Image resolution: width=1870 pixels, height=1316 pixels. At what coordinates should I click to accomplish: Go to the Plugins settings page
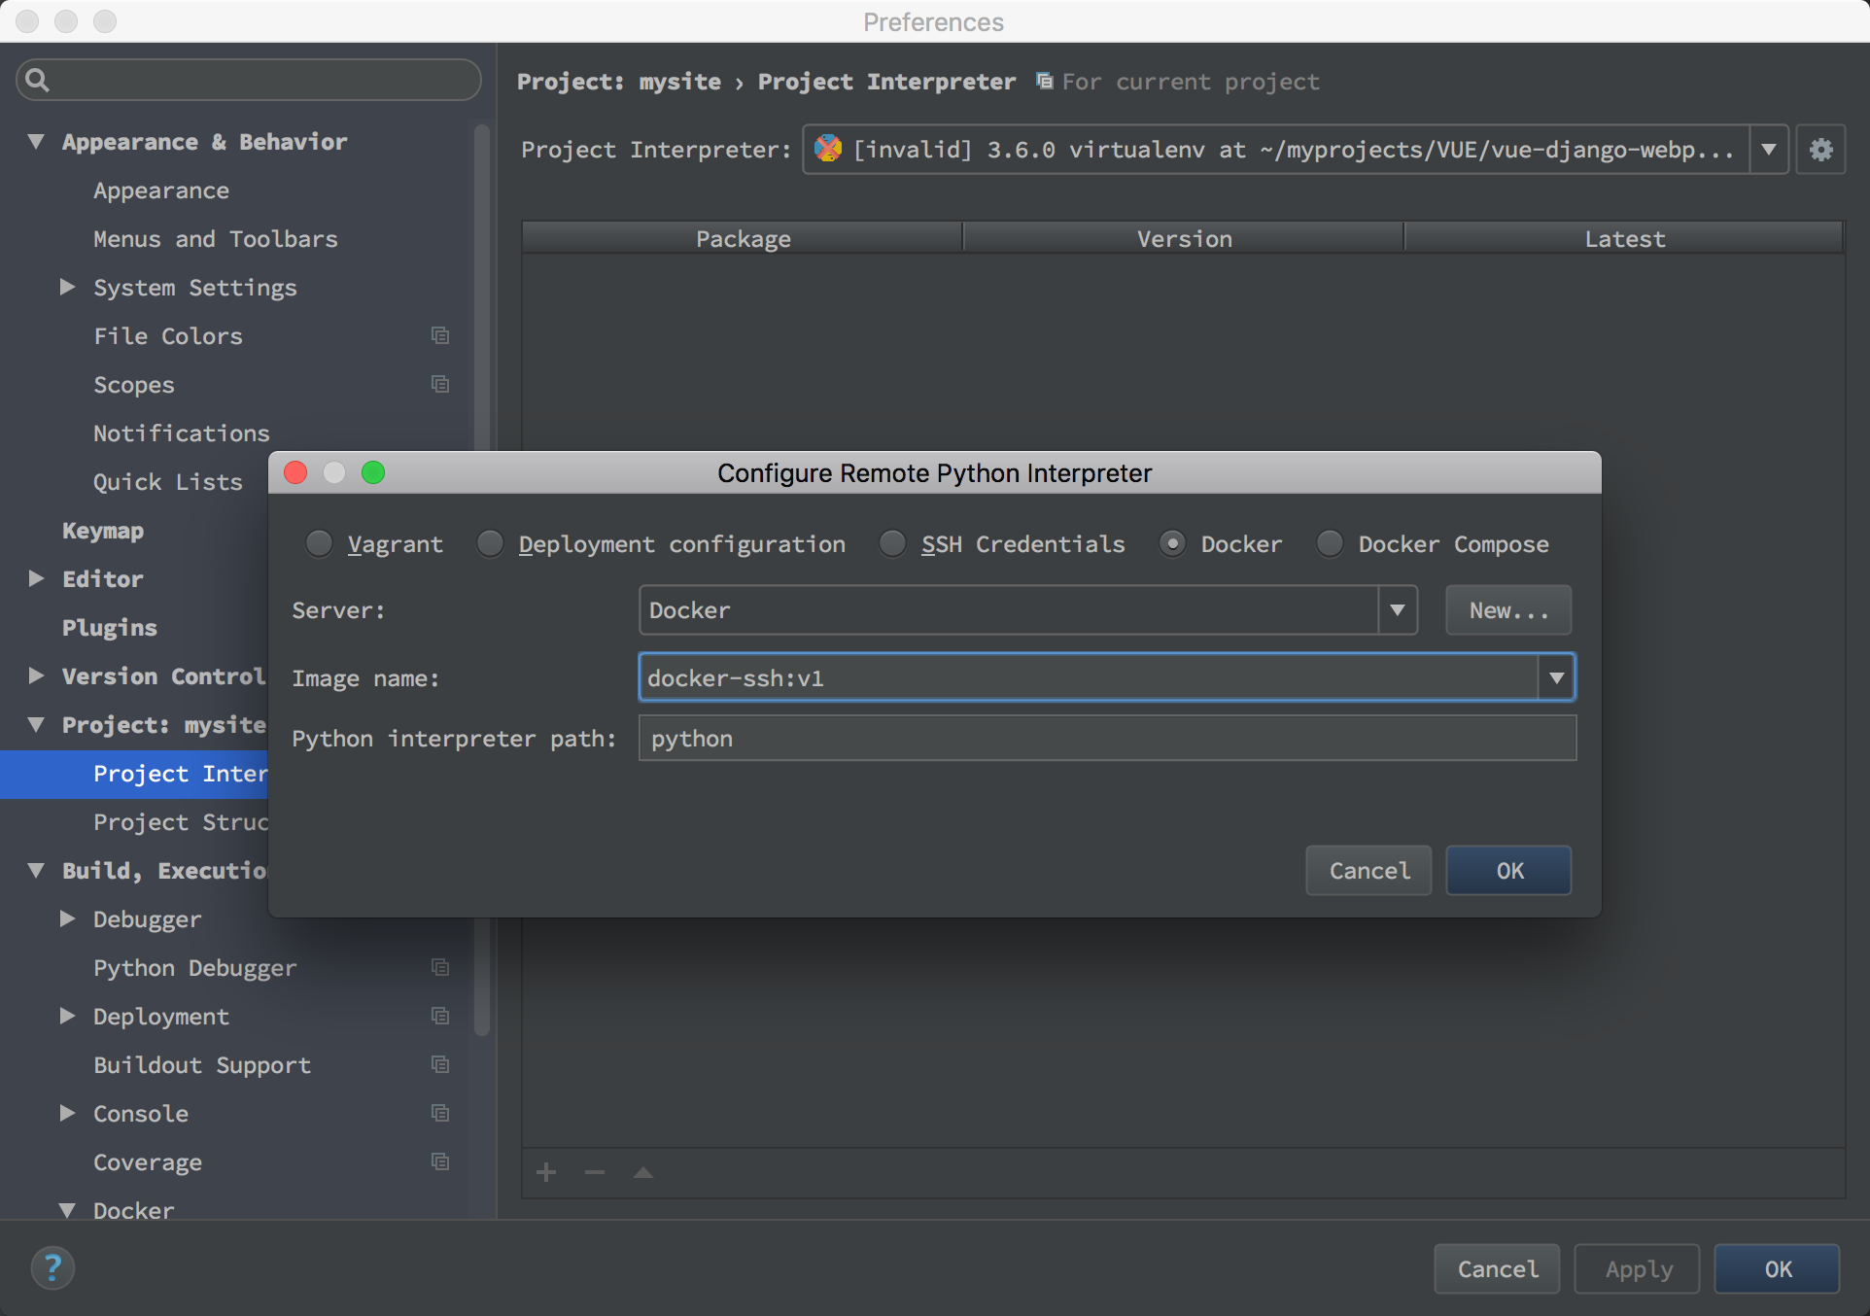coord(110,628)
